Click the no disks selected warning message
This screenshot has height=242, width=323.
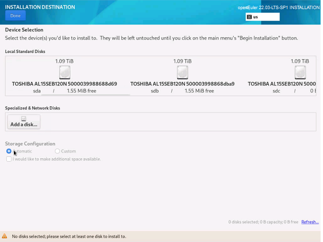click(x=69, y=236)
